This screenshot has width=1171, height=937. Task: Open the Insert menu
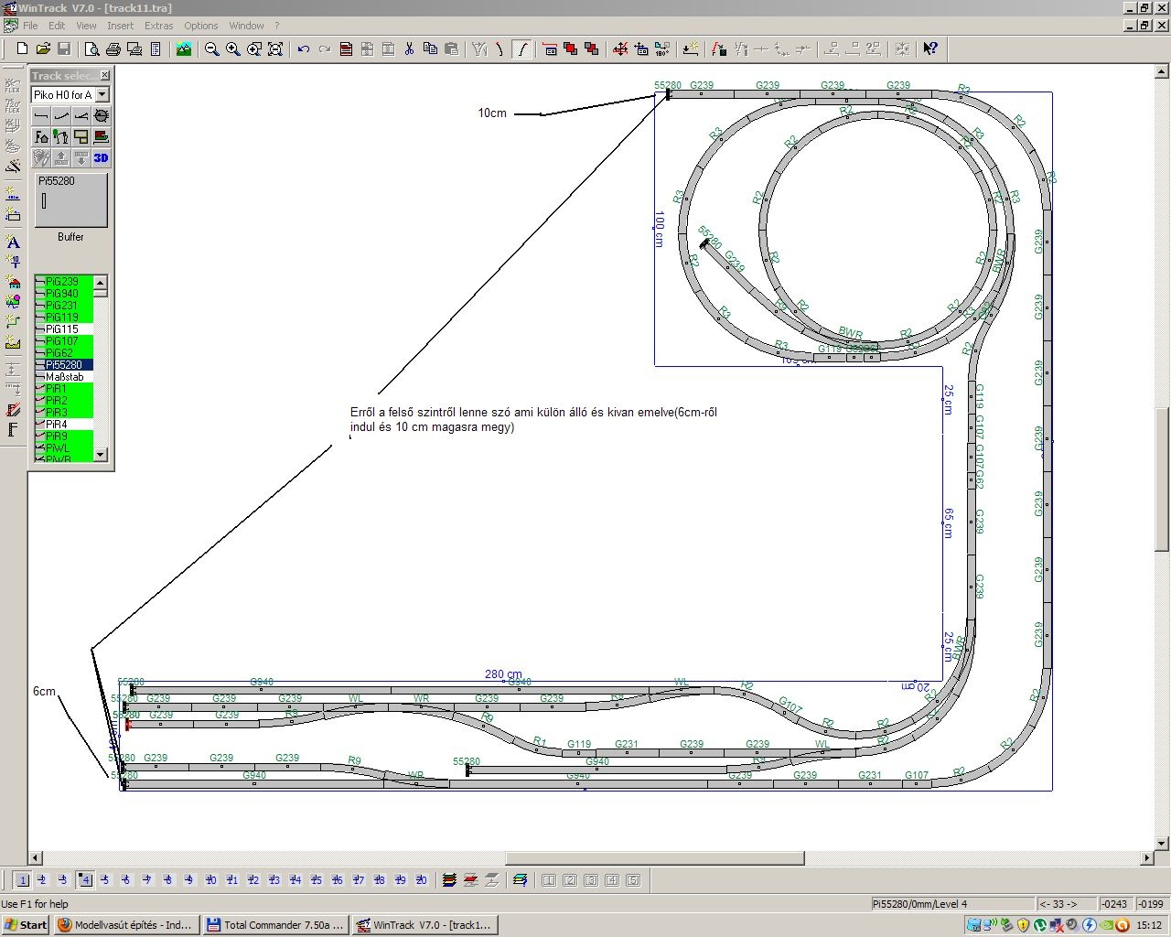(x=120, y=26)
